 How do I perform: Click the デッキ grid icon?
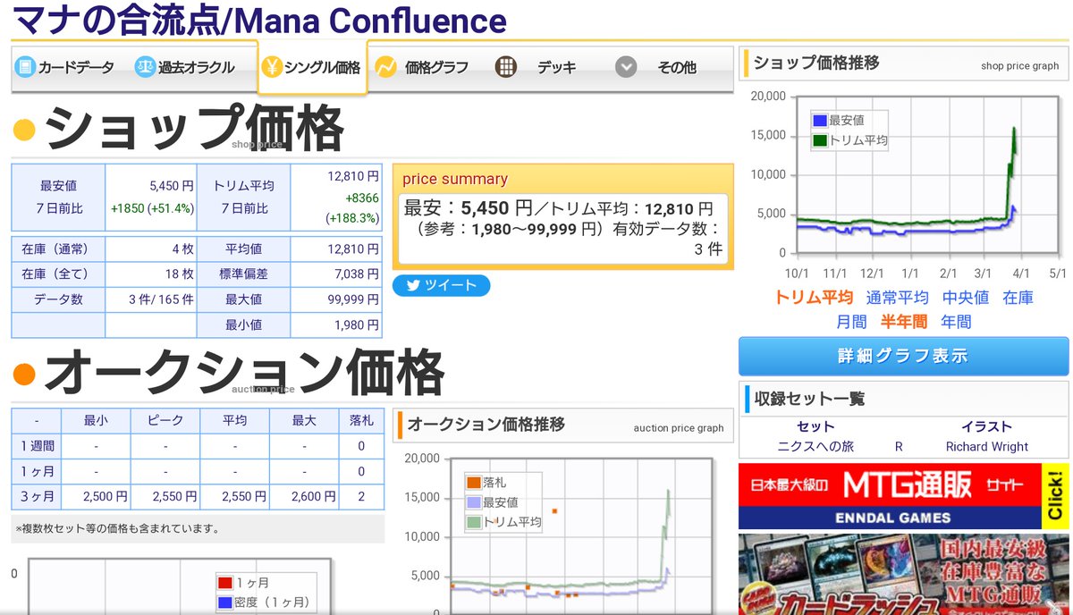[x=506, y=67]
